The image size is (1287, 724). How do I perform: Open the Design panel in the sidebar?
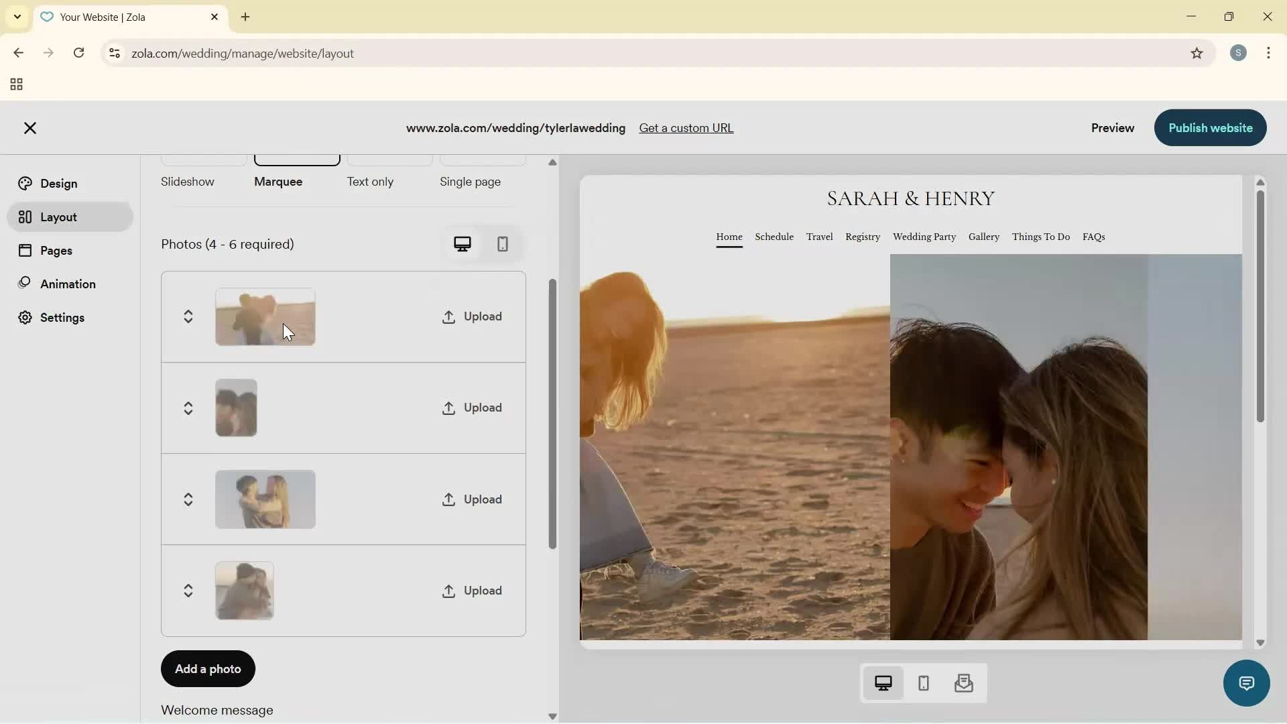coord(57,183)
